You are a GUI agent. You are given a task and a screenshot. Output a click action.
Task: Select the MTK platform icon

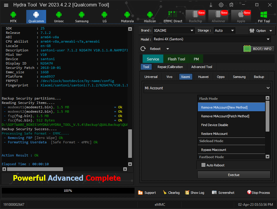(x=13, y=17)
